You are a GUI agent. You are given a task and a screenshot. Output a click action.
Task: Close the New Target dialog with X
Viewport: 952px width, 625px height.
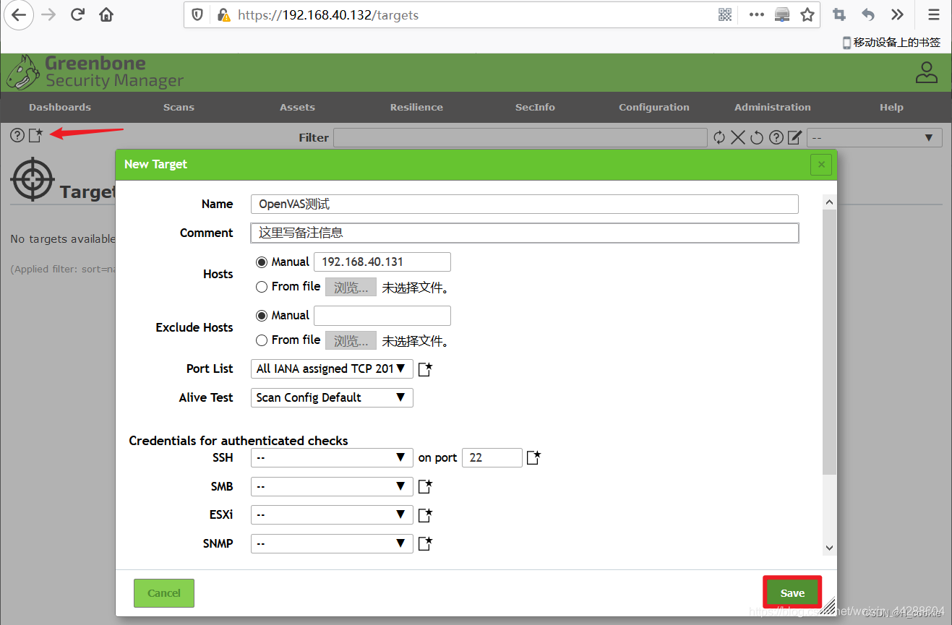(821, 165)
